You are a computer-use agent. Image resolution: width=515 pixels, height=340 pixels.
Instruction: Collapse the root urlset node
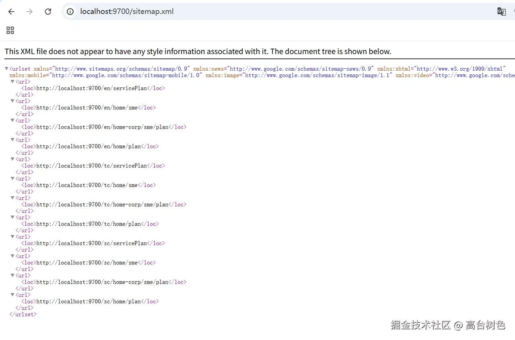[6, 69]
